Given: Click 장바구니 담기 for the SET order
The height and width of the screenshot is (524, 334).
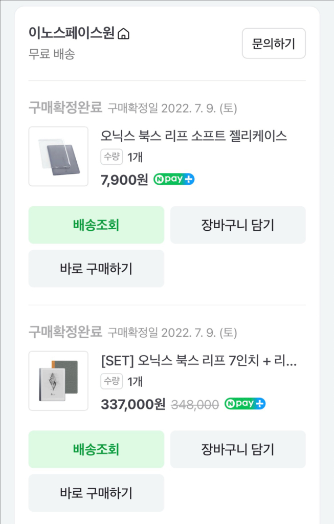Looking at the screenshot, I should (x=238, y=449).
